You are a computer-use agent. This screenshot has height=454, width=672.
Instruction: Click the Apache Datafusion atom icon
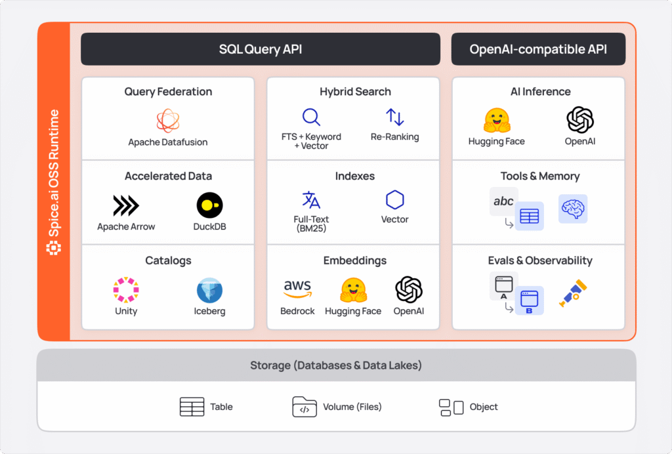[x=168, y=121]
